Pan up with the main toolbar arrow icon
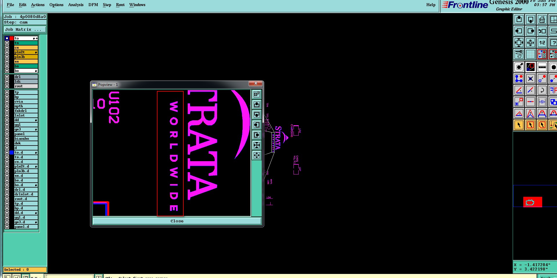This screenshot has height=278, width=557. 519,19
